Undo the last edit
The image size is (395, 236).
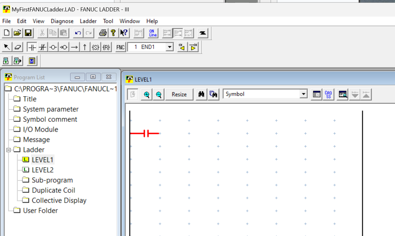pyautogui.click(x=78, y=33)
